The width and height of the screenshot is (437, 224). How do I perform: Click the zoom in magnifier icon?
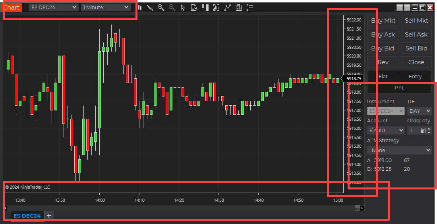[161, 8]
